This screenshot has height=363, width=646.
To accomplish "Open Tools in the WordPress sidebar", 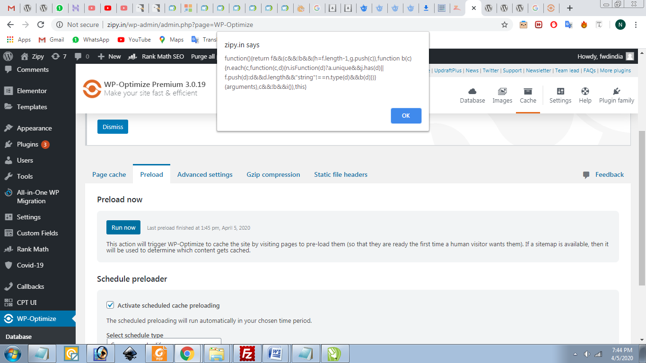I will (38, 176).
